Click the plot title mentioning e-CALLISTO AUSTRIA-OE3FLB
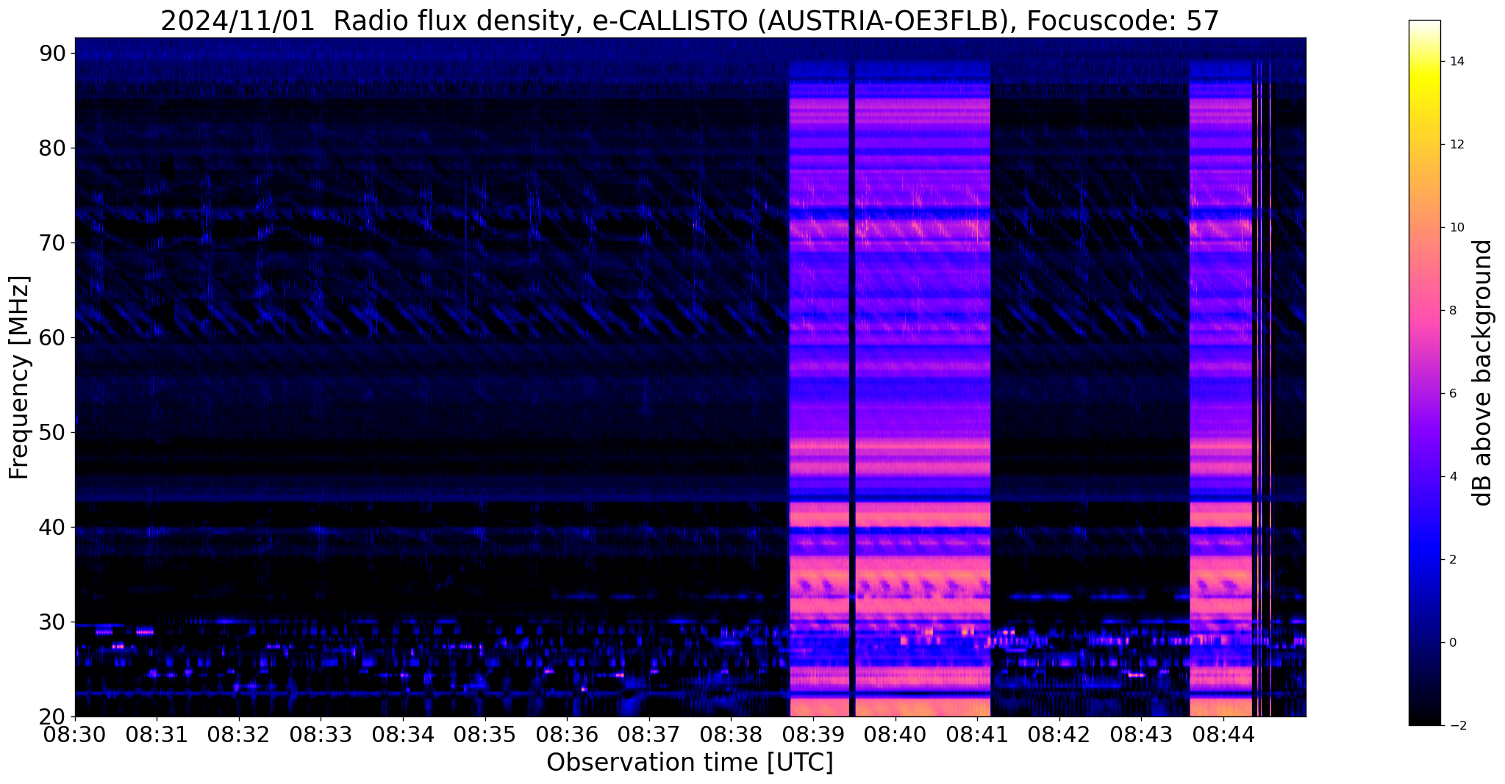 pyautogui.click(x=690, y=21)
